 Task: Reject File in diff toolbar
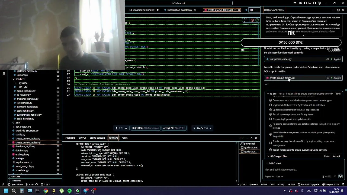point(145,128)
